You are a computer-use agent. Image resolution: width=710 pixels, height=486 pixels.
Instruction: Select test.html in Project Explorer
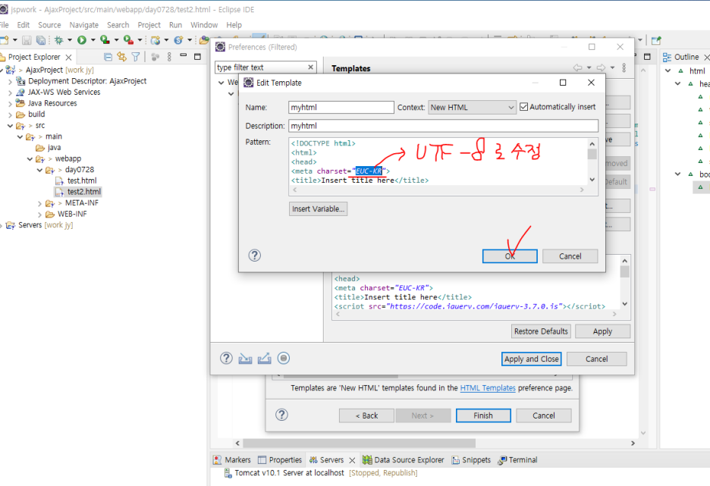[x=82, y=180]
